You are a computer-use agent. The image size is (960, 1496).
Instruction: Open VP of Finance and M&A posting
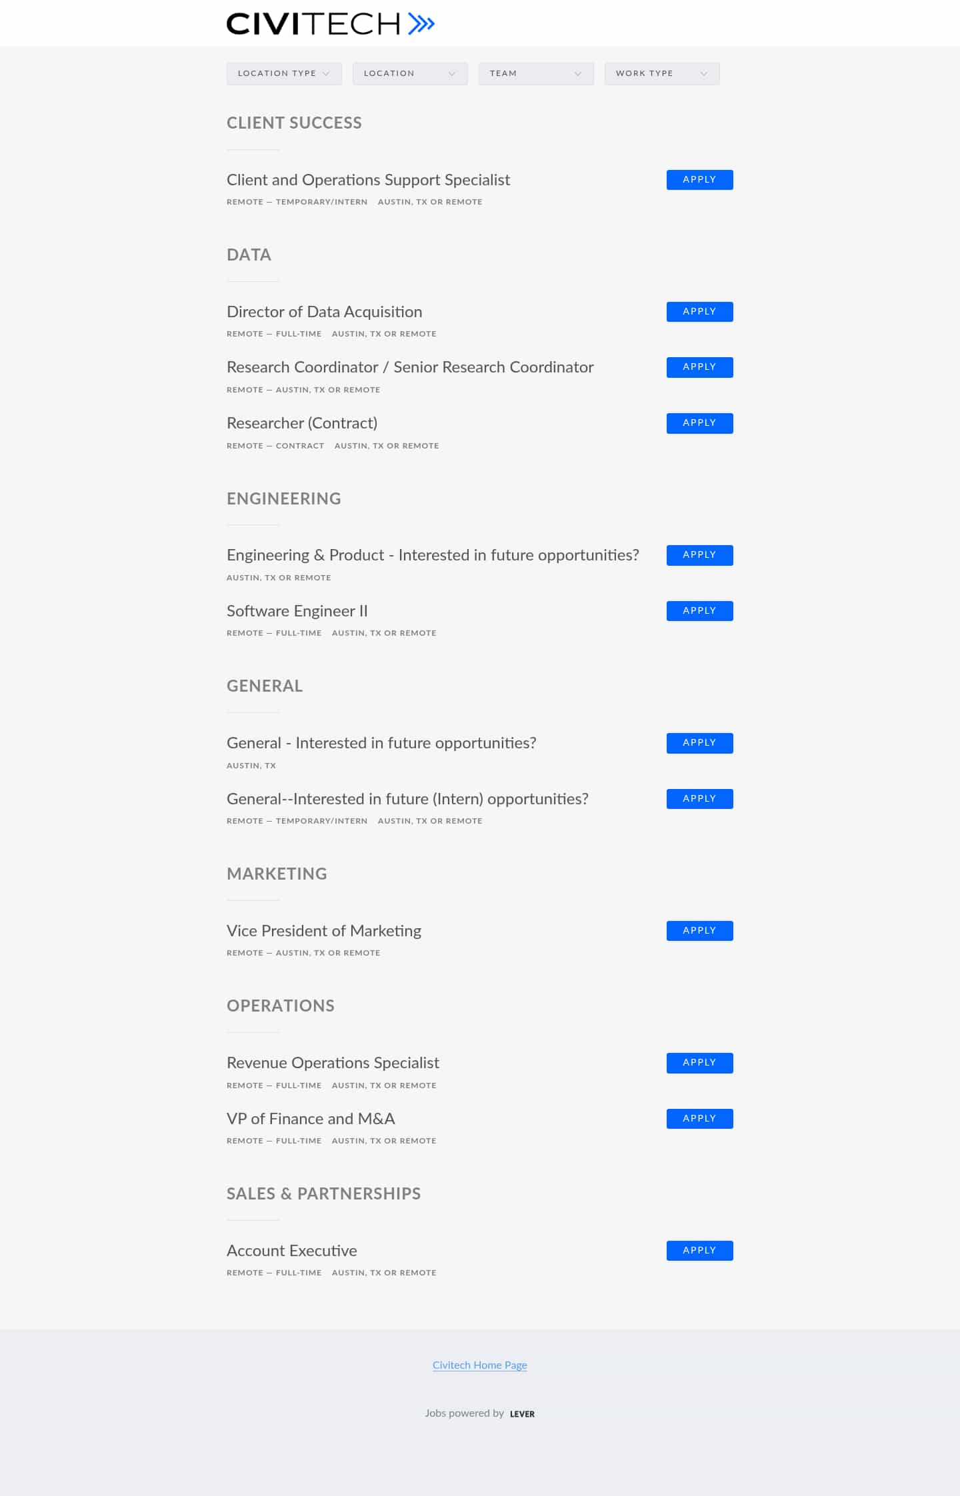tap(311, 1119)
